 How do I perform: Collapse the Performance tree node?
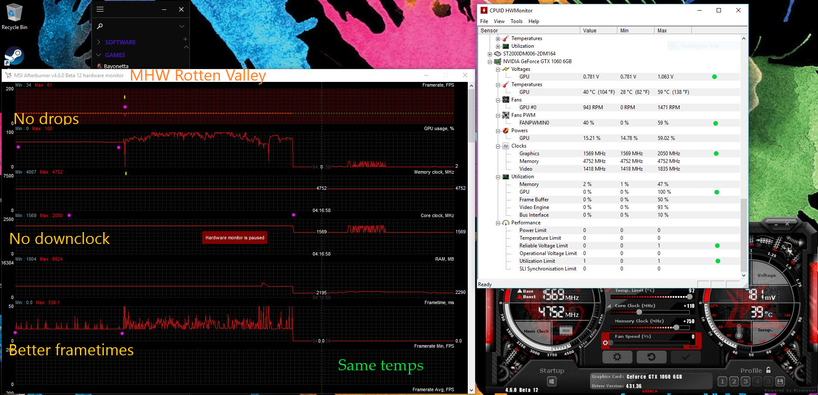(x=498, y=223)
